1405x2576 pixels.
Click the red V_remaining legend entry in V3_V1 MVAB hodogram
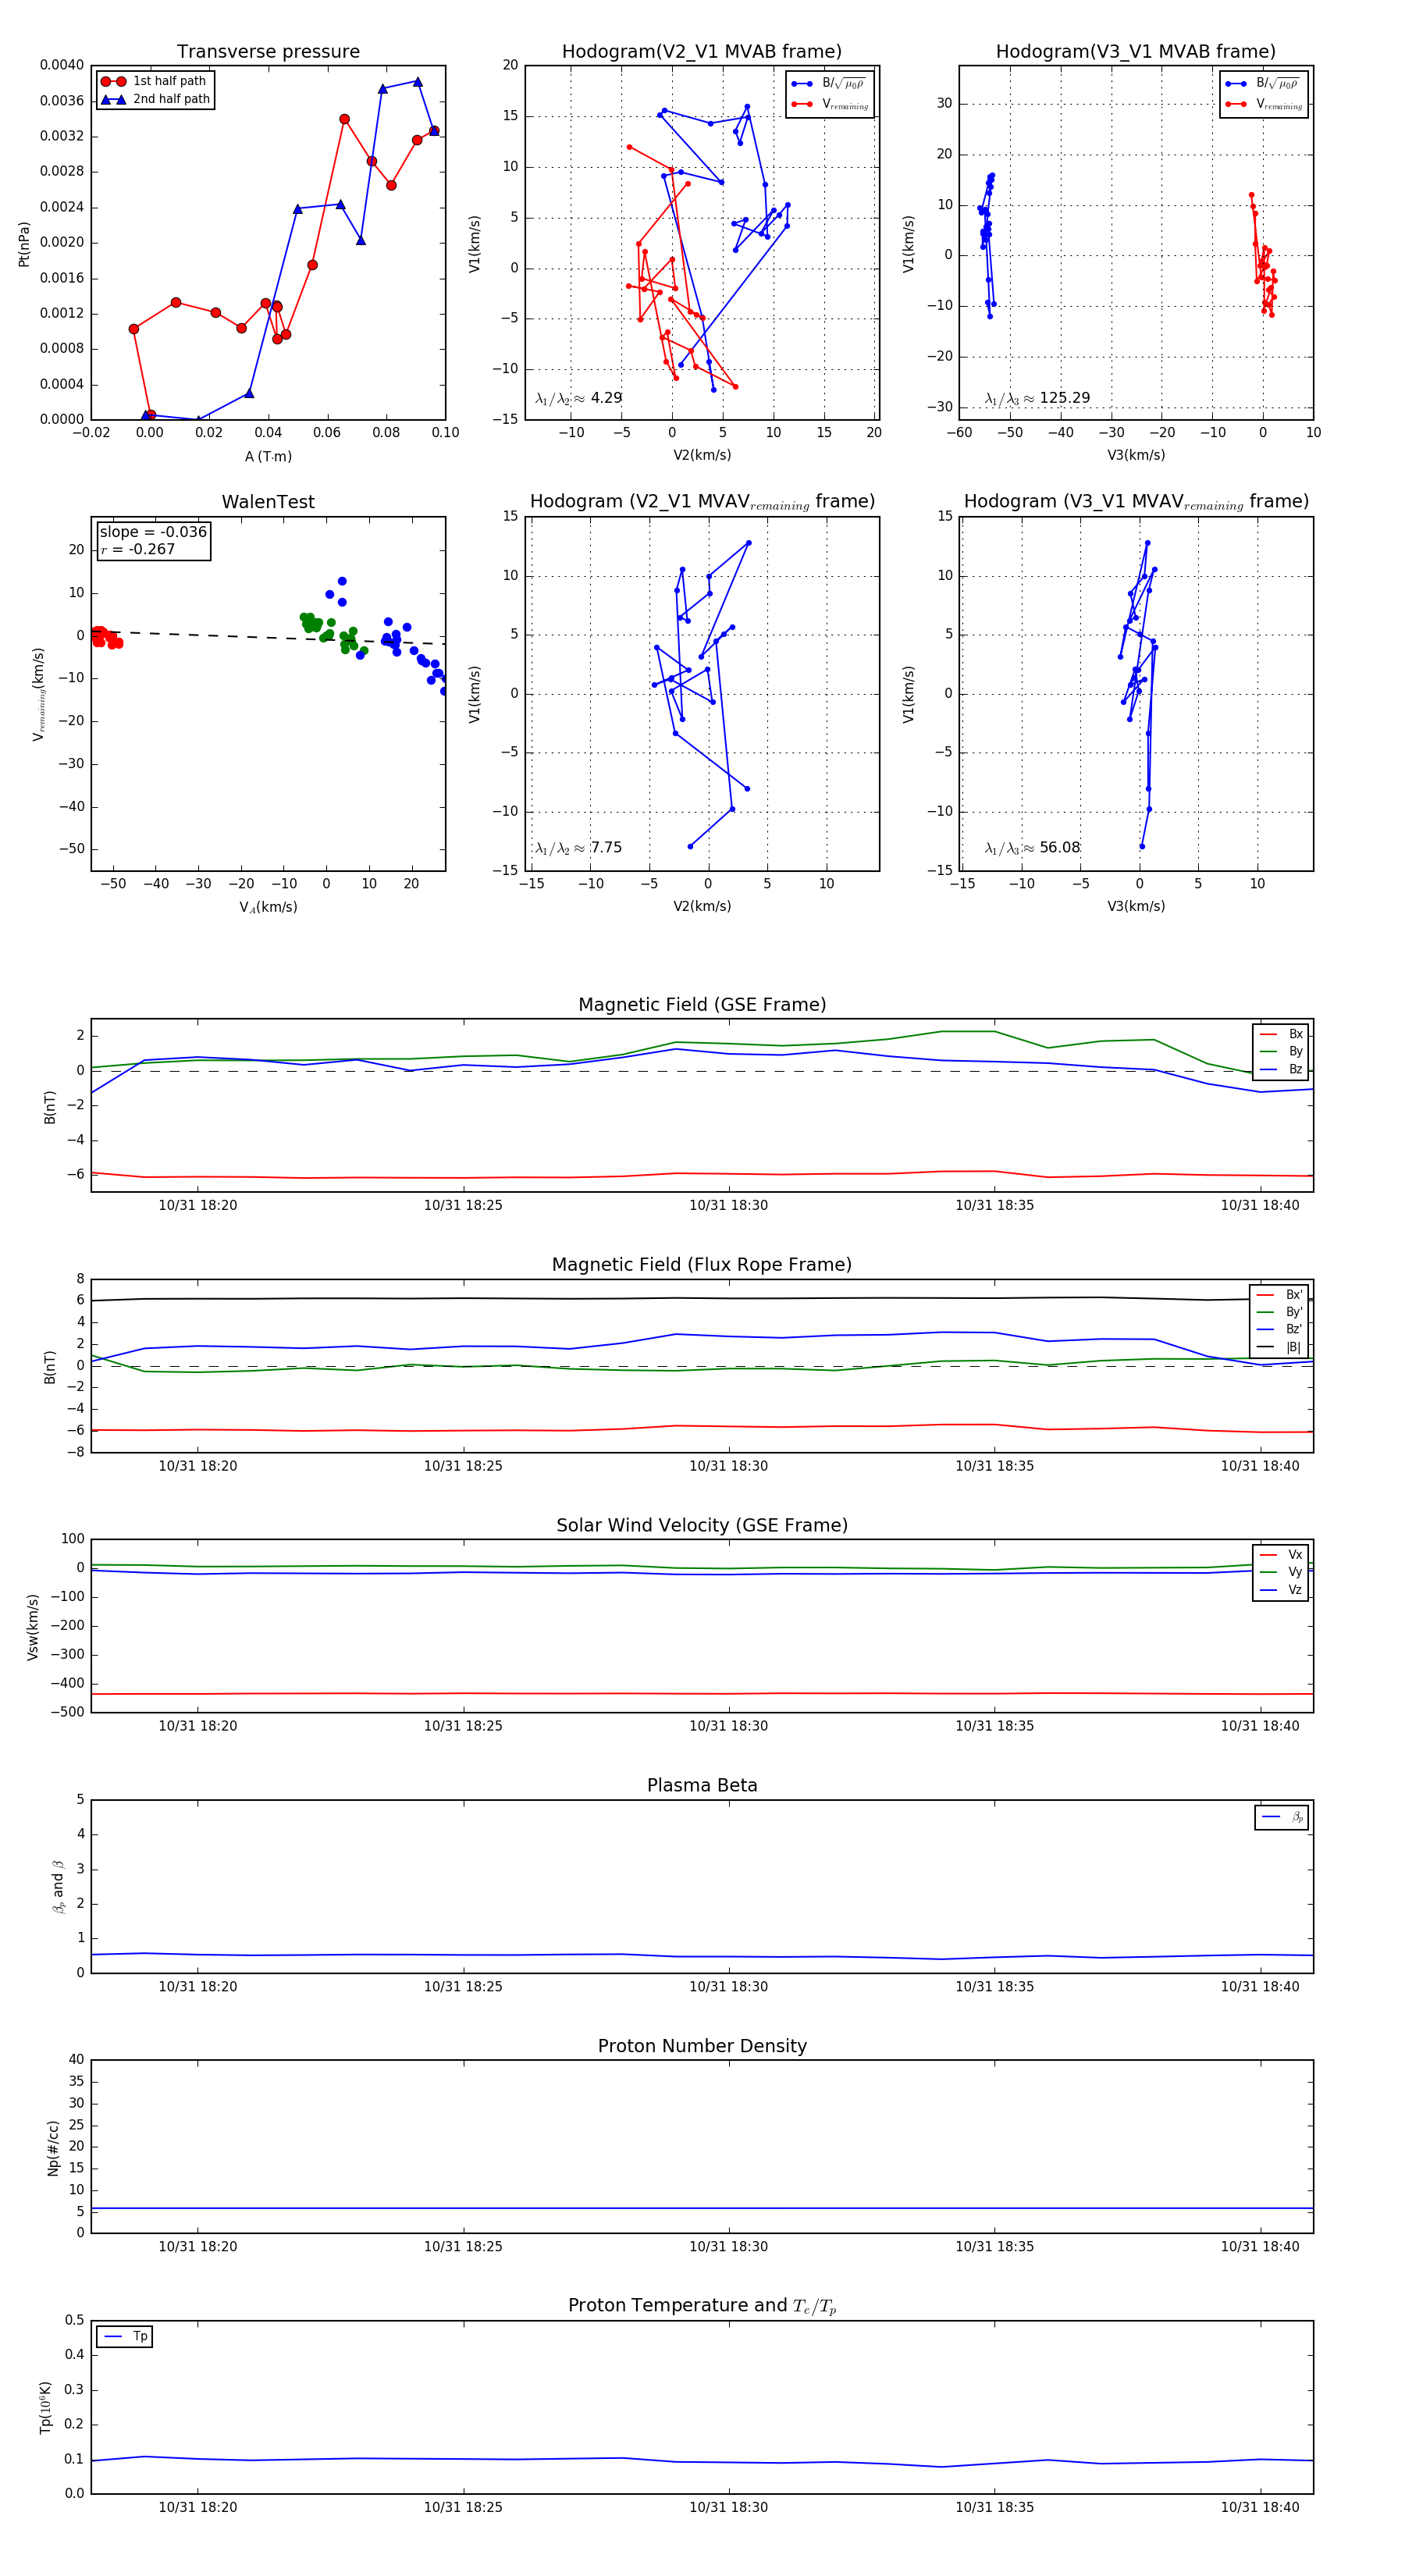coord(1263,104)
